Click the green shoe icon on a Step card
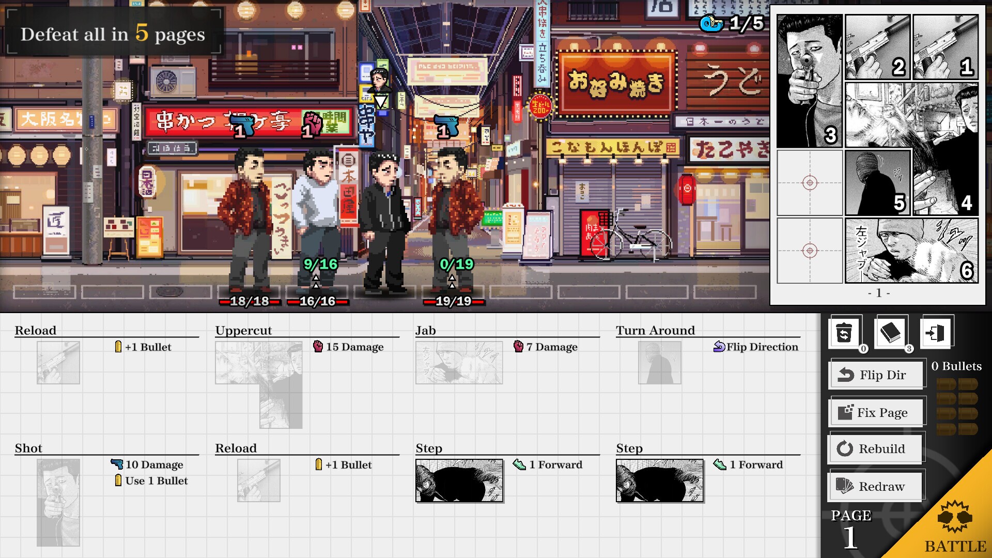 tap(518, 464)
